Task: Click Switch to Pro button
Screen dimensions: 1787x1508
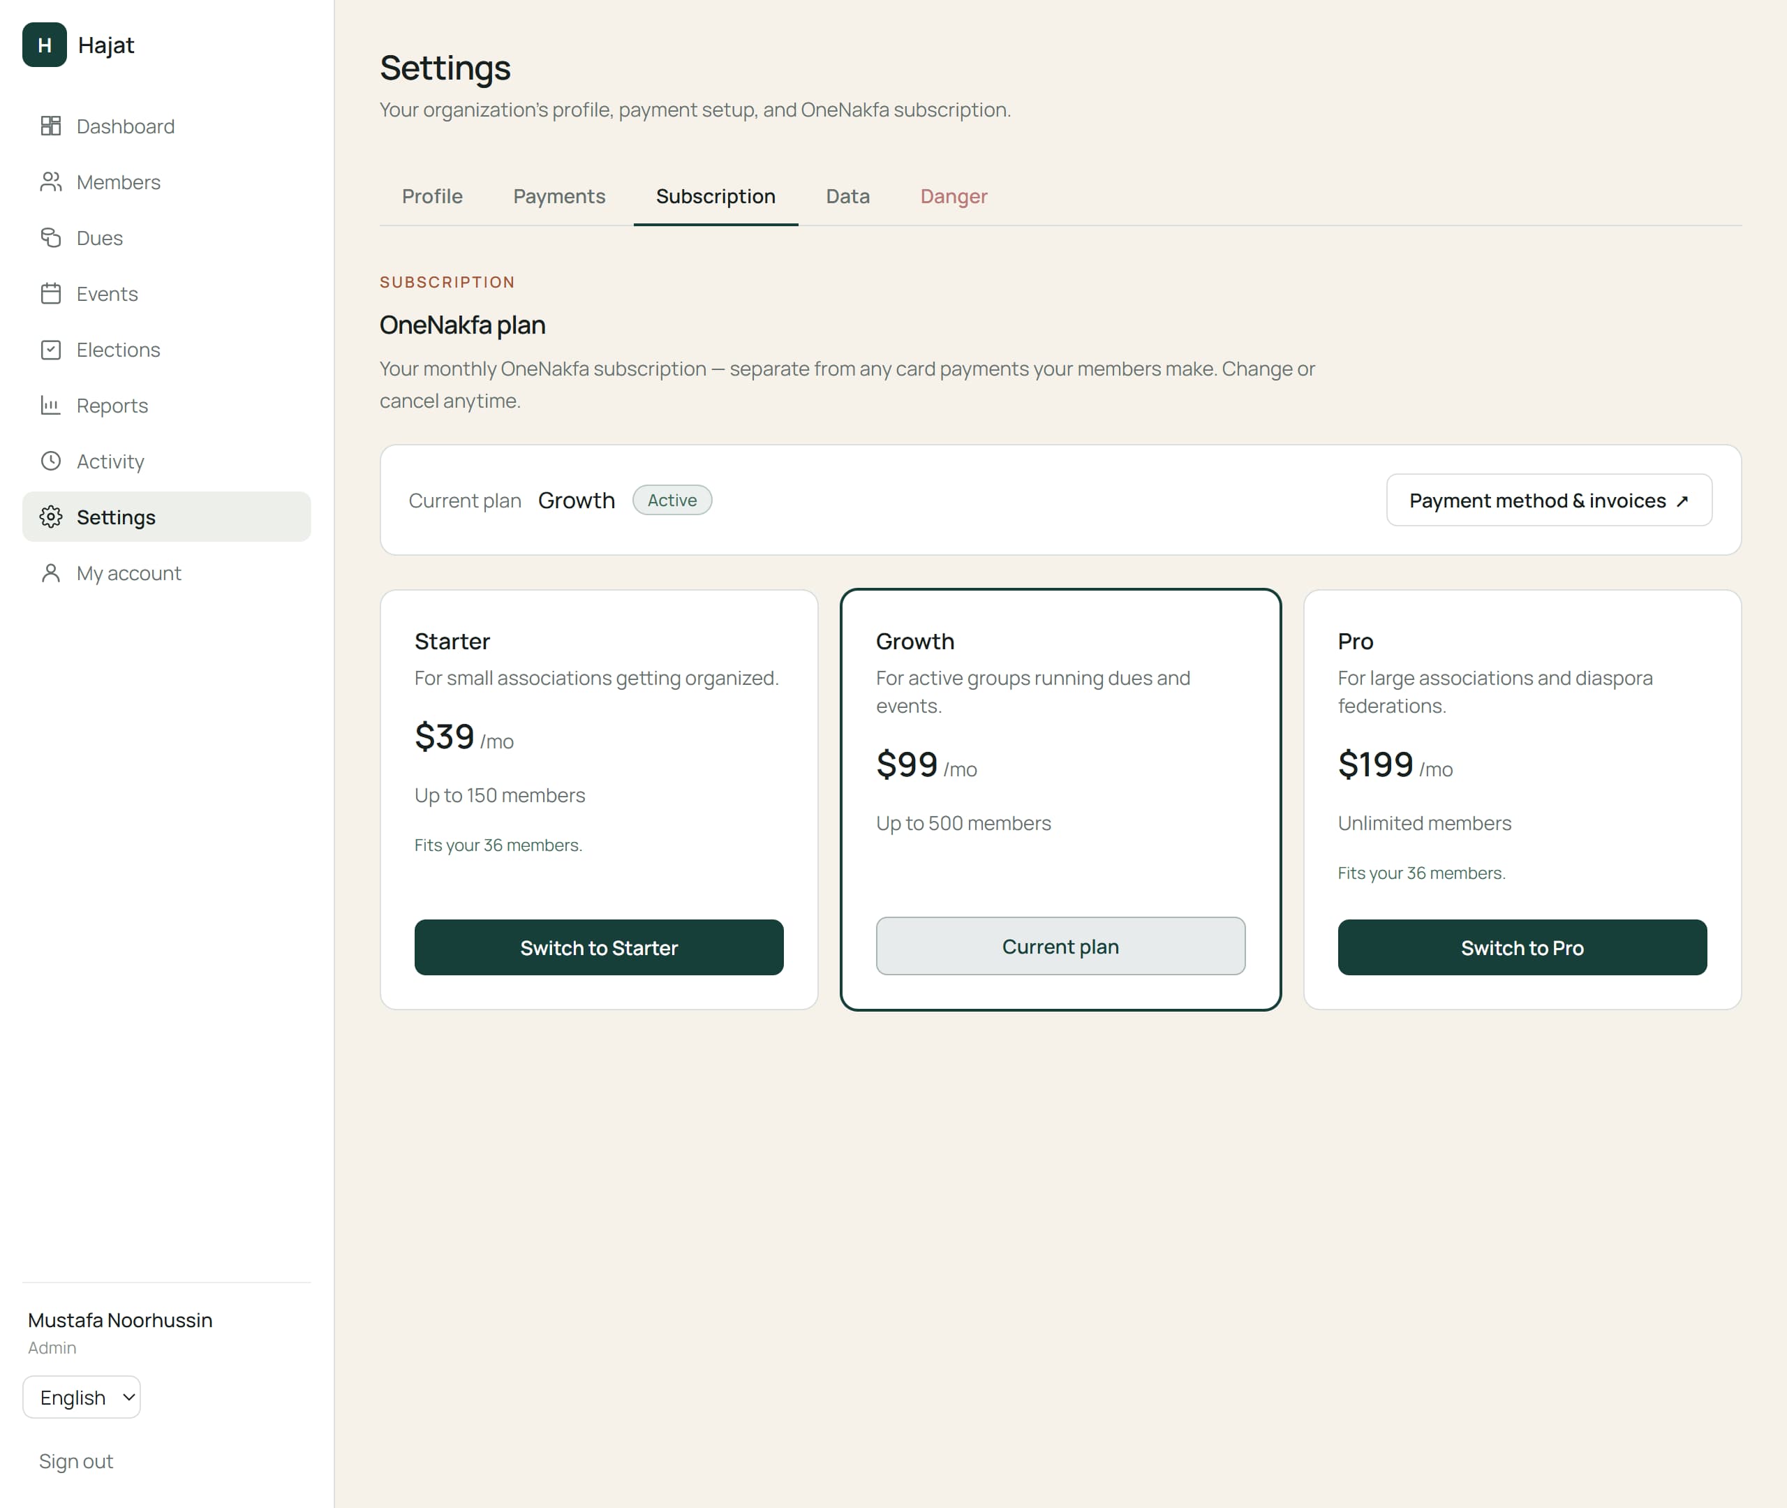Action: click(1522, 947)
